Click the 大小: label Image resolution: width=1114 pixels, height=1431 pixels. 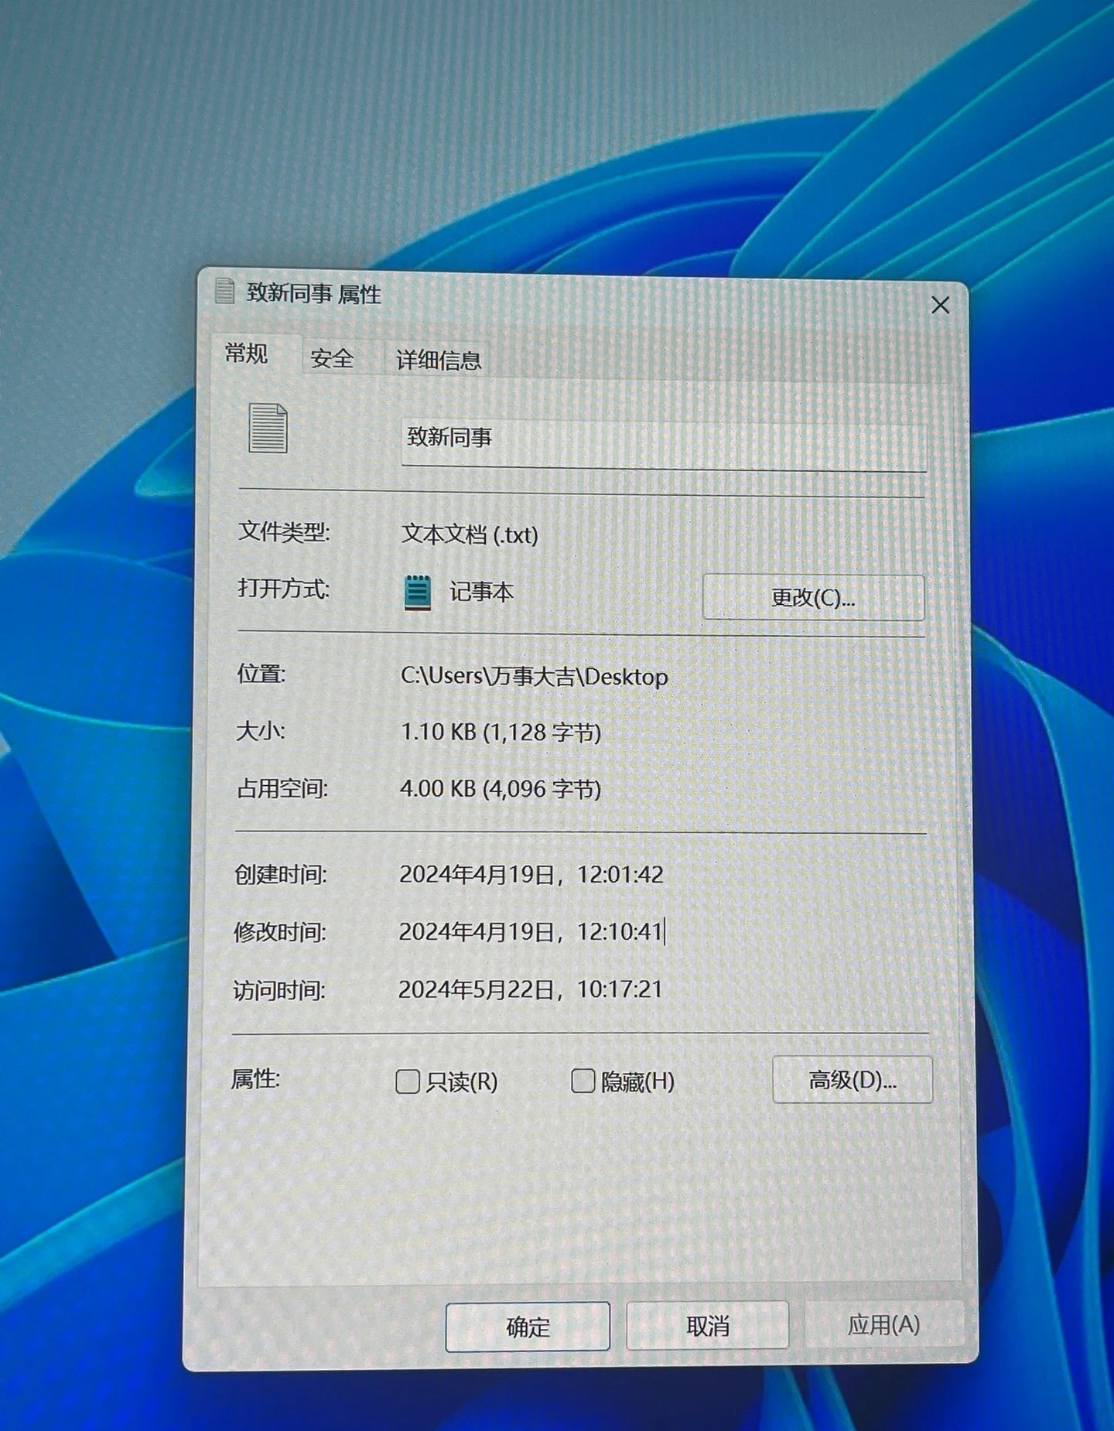[260, 731]
